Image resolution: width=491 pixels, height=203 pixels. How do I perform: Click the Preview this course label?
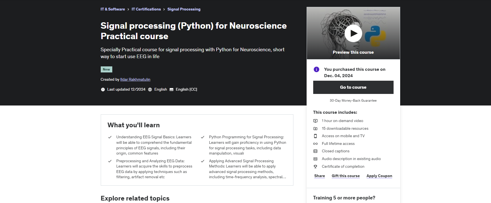tap(353, 52)
